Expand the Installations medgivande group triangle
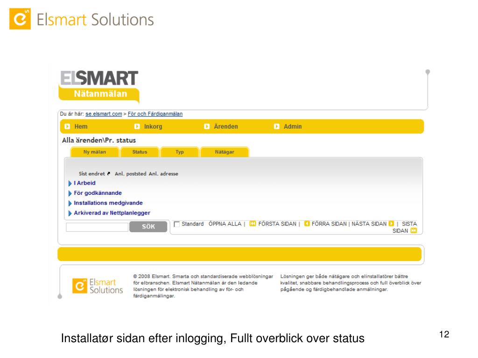478x358 pixels. point(70,203)
